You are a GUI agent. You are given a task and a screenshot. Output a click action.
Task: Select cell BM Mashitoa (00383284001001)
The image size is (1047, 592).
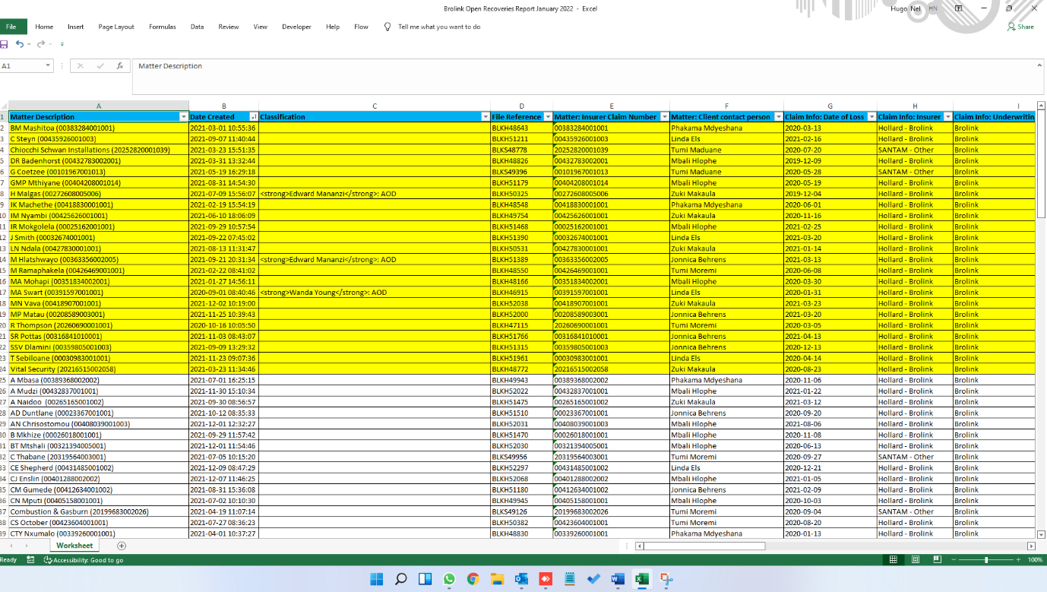click(x=99, y=128)
